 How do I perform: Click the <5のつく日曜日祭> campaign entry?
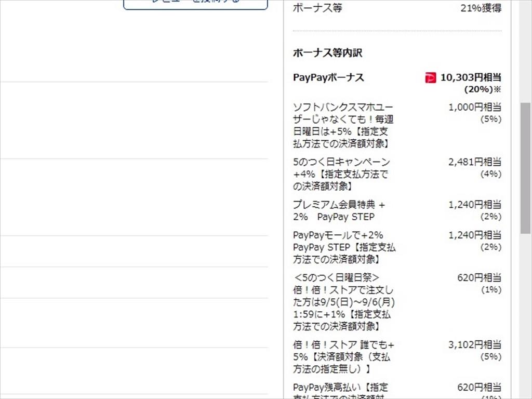pyautogui.click(x=344, y=302)
